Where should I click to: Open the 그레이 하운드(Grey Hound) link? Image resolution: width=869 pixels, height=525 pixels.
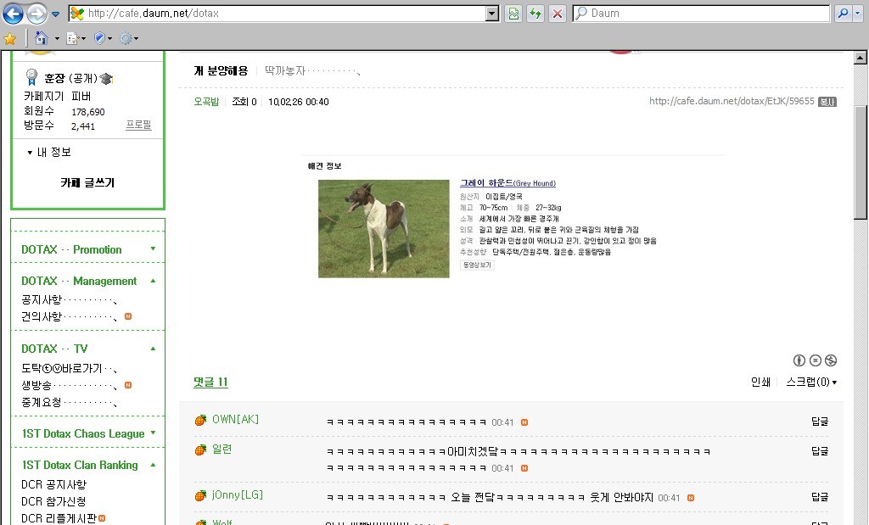(x=507, y=182)
